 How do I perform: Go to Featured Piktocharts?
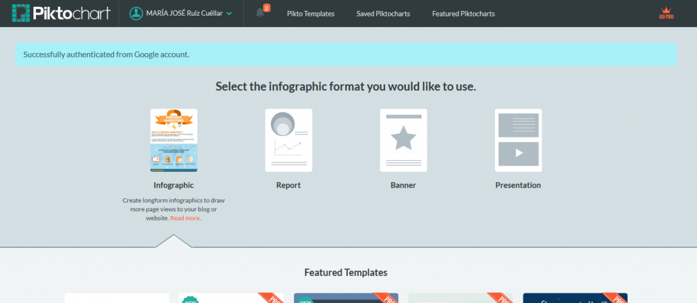463,14
